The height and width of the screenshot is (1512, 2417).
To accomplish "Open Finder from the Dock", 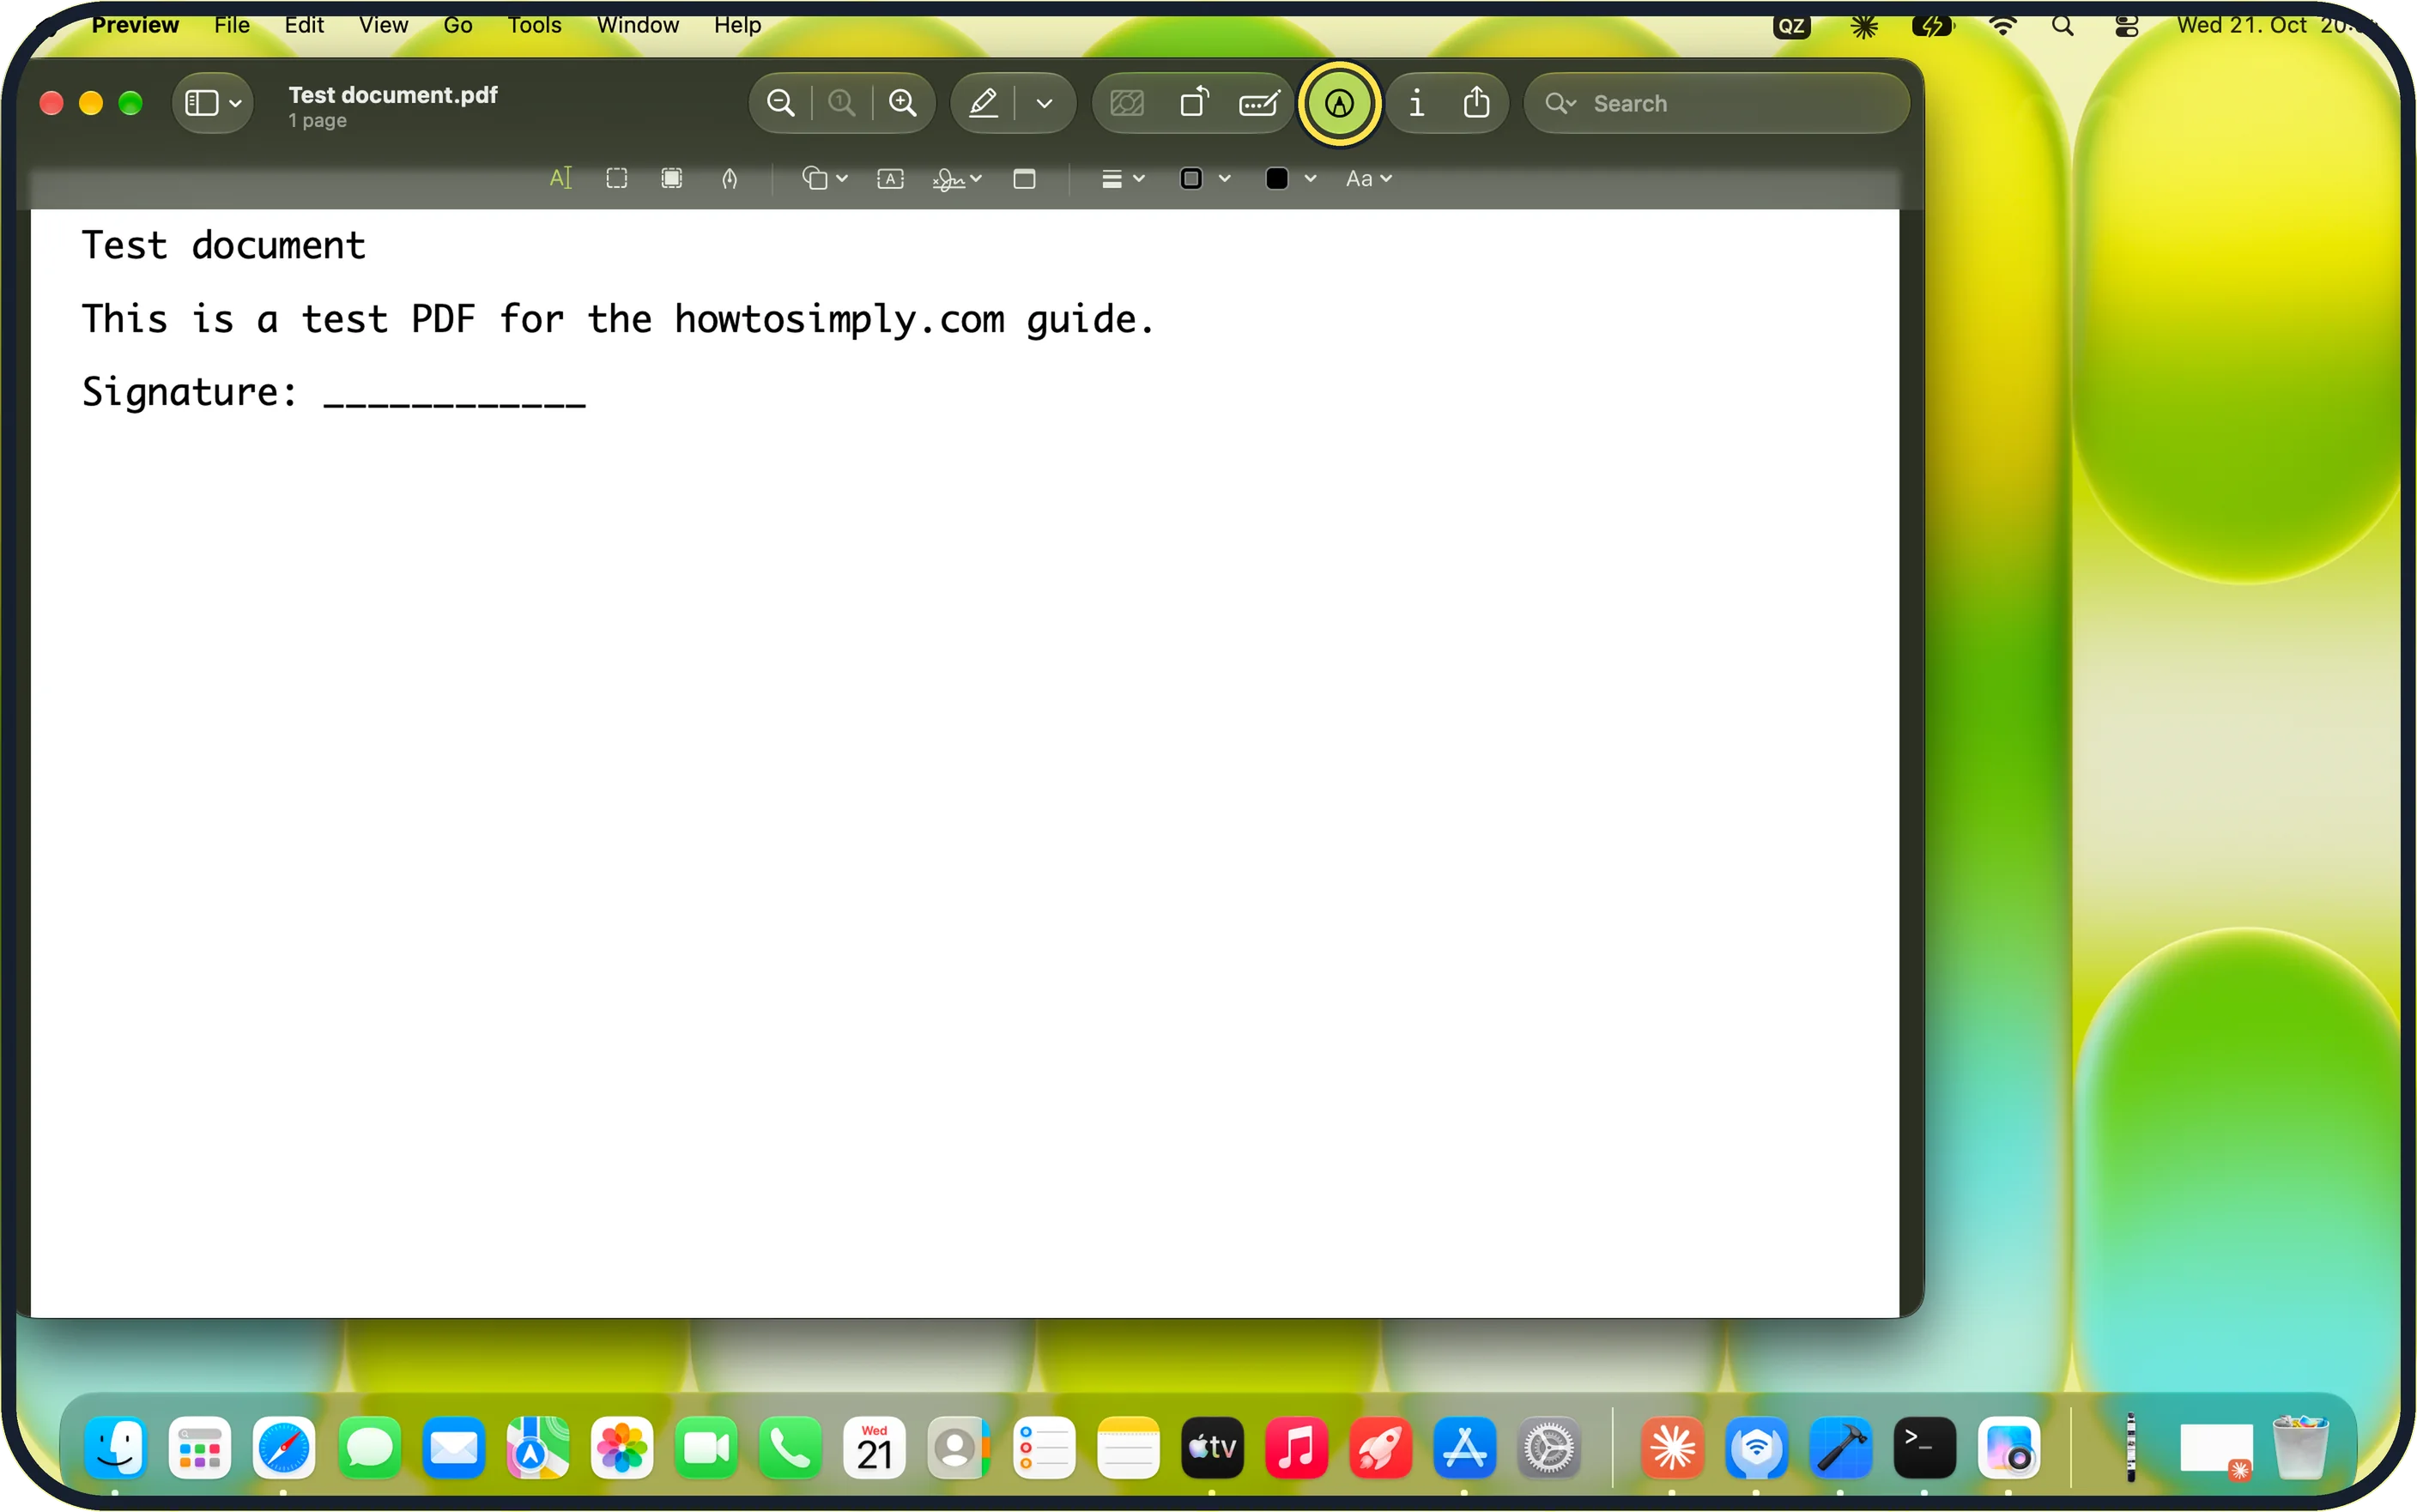I will click(116, 1447).
